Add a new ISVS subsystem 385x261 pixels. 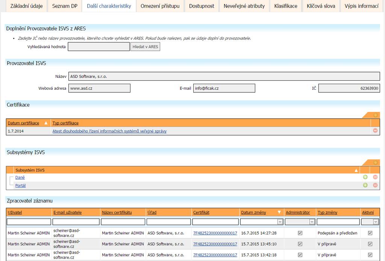(x=375, y=163)
